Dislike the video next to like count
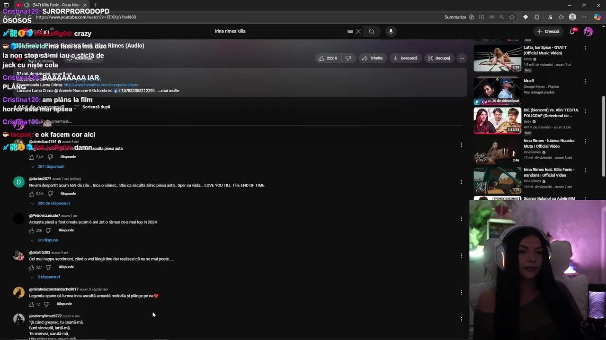Image resolution: width=606 pixels, height=340 pixels. click(x=348, y=58)
